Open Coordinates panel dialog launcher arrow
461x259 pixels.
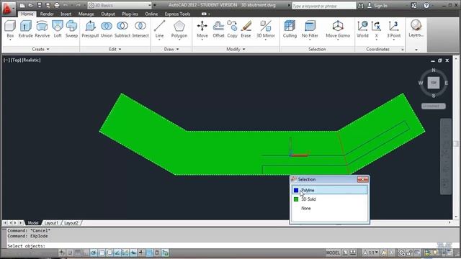403,50
